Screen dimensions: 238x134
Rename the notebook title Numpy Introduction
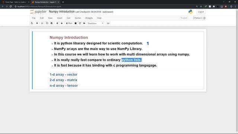[x=62, y=12]
